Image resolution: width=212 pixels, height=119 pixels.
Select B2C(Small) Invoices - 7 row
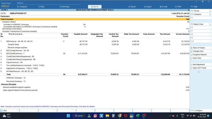(x=95, y=54)
